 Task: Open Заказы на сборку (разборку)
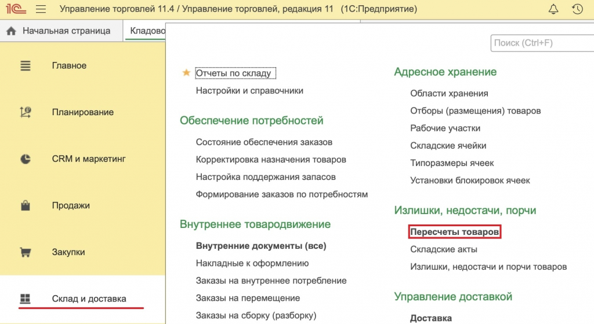(x=256, y=315)
